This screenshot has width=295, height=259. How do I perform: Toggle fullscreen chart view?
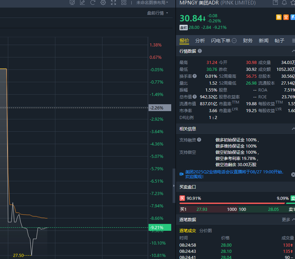113,2
